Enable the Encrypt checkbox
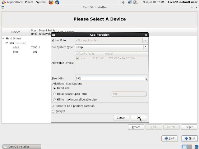 tap(53, 111)
